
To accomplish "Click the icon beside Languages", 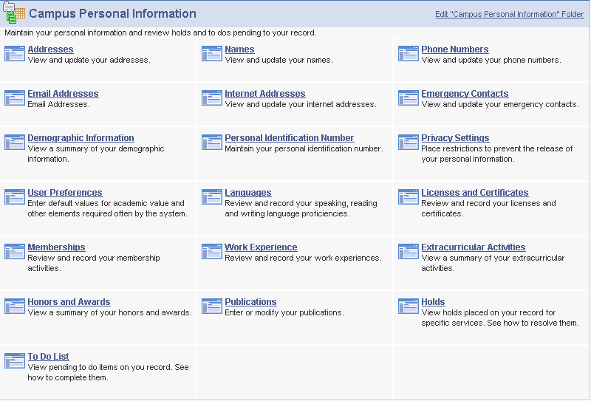I will (x=212, y=196).
